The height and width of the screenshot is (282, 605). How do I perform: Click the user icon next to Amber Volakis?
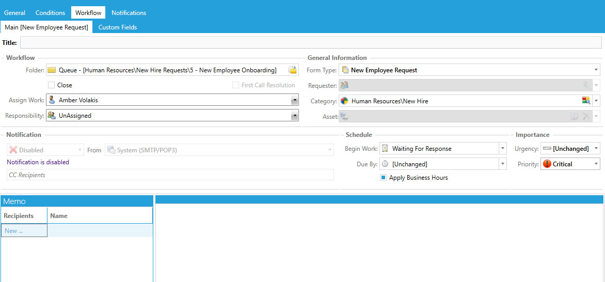click(x=52, y=100)
